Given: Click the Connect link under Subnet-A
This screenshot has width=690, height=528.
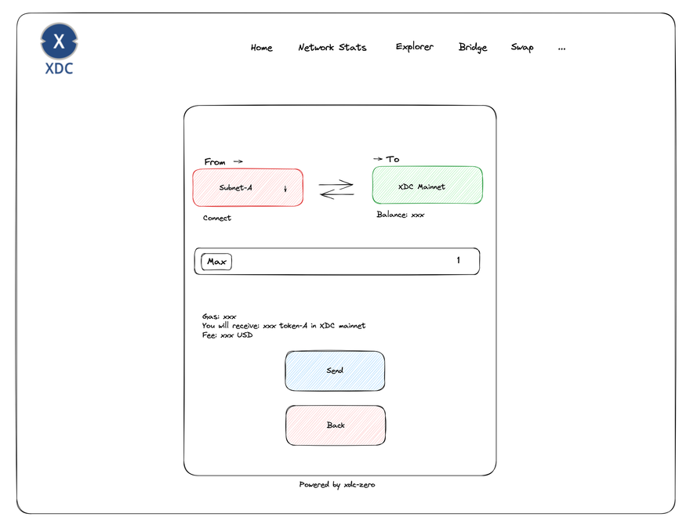Looking at the screenshot, I should 217,218.
